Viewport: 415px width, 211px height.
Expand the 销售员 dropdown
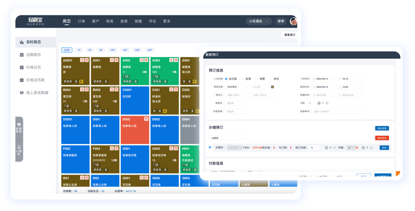coord(236,103)
